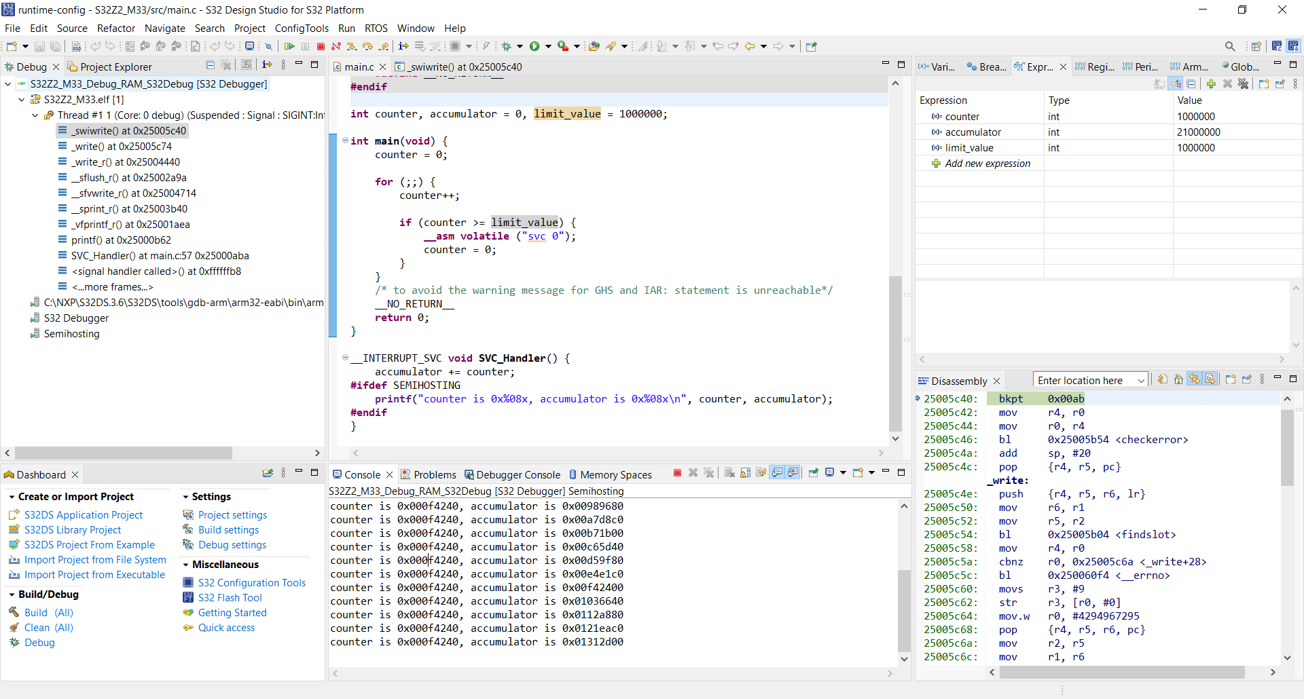Click the Console vertical scrollbar thumb
This screenshot has width=1304, height=699.
point(904,611)
